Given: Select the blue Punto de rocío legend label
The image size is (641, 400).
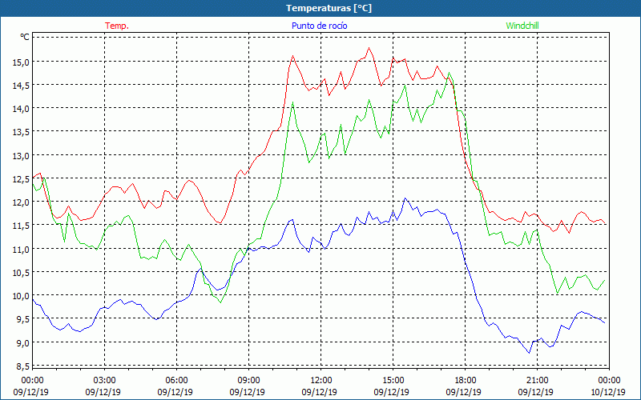Looking at the screenshot, I should click(319, 26).
